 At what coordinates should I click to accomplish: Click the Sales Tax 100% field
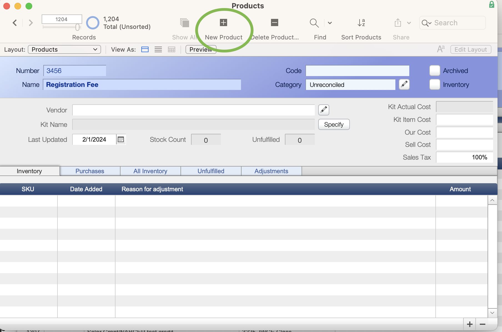point(465,157)
